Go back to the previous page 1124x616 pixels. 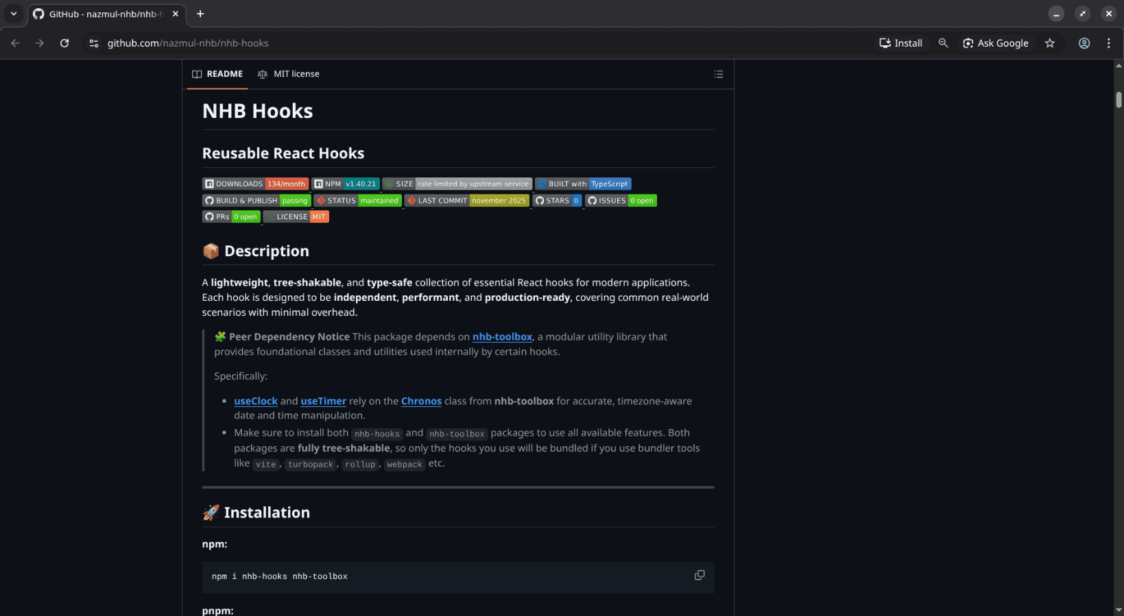point(15,43)
